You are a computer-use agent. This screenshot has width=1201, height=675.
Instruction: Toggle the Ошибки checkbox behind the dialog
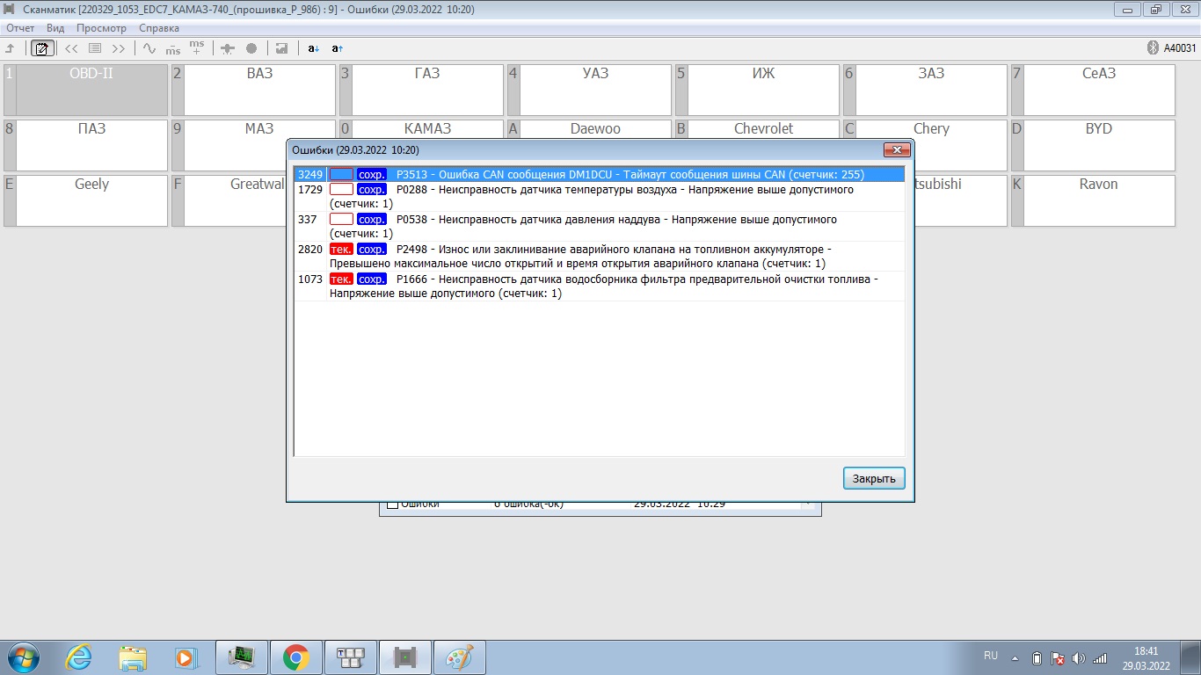pyautogui.click(x=393, y=505)
